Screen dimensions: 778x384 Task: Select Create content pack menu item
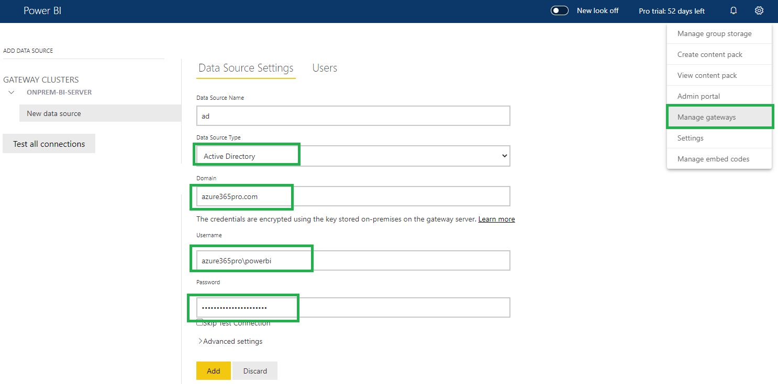(x=719, y=54)
